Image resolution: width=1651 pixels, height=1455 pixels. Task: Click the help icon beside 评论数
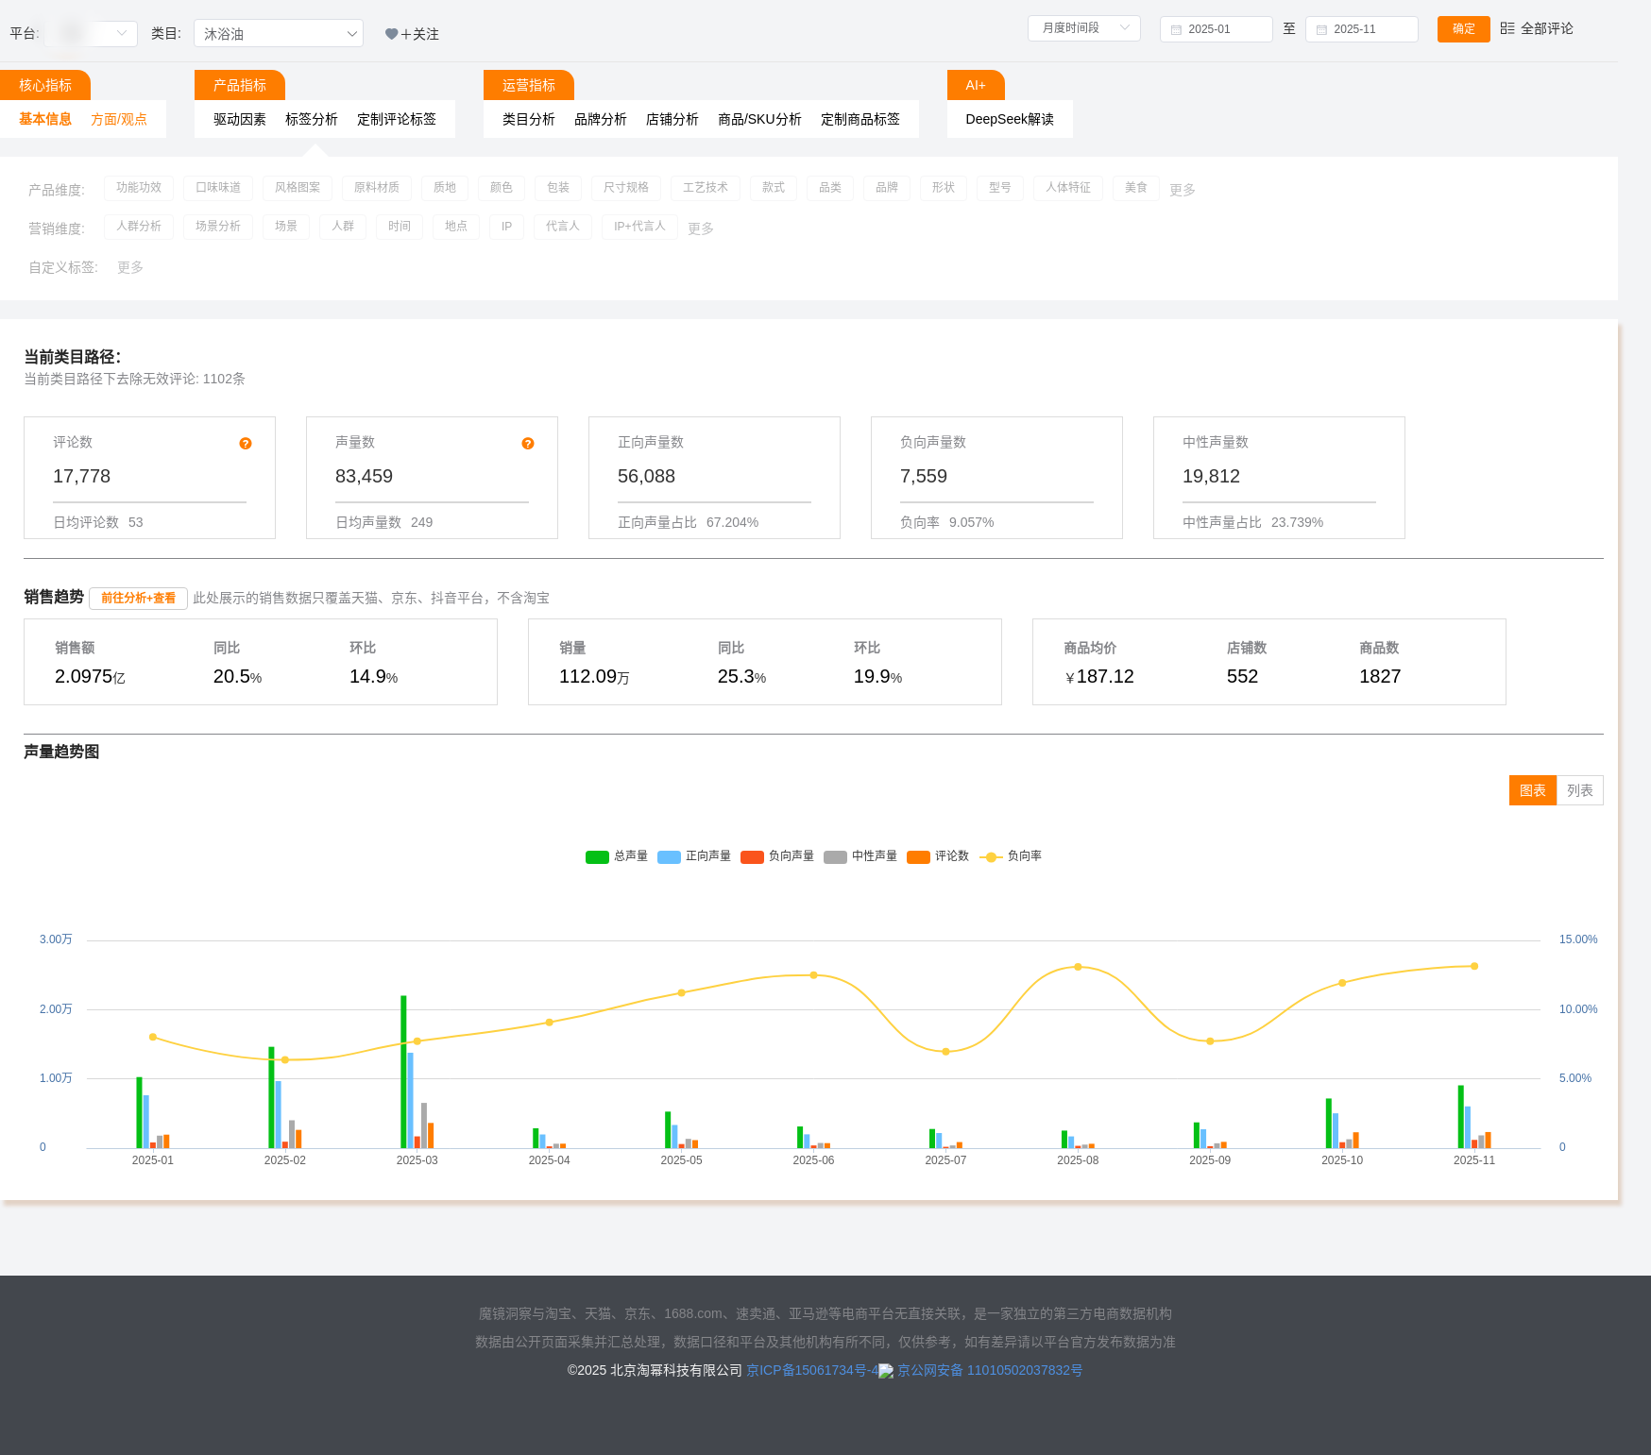pos(246,444)
